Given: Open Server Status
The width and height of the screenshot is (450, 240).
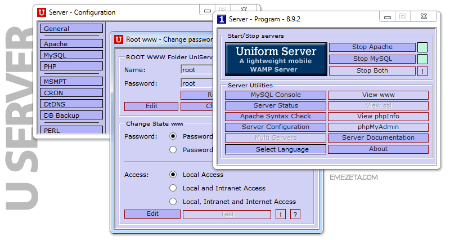Looking at the screenshot, I should click(x=276, y=106).
